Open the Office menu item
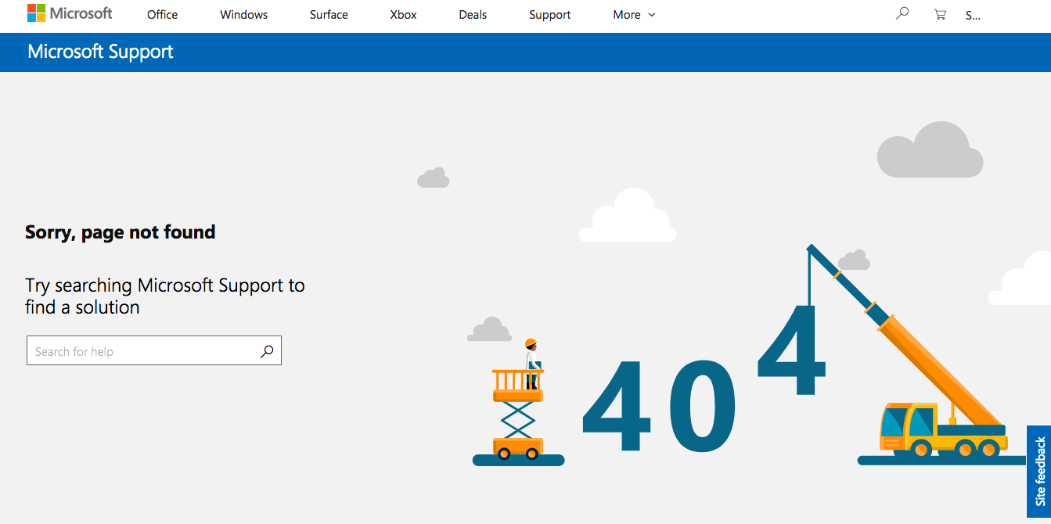1051x524 pixels. pyautogui.click(x=162, y=15)
